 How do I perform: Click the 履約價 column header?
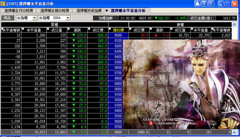point(118,30)
